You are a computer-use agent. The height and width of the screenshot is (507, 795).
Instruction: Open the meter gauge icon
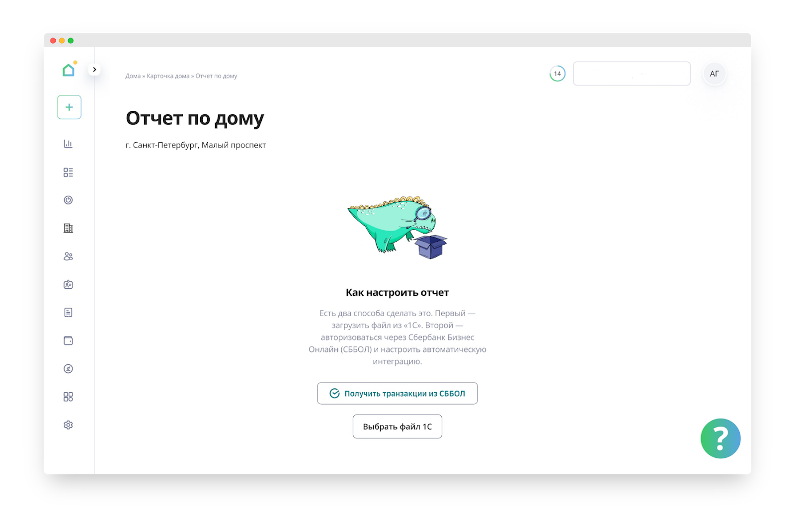(68, 369)
